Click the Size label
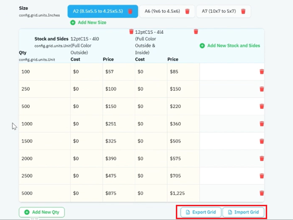This screenshot has height=220, width=293. click(23, 8)
